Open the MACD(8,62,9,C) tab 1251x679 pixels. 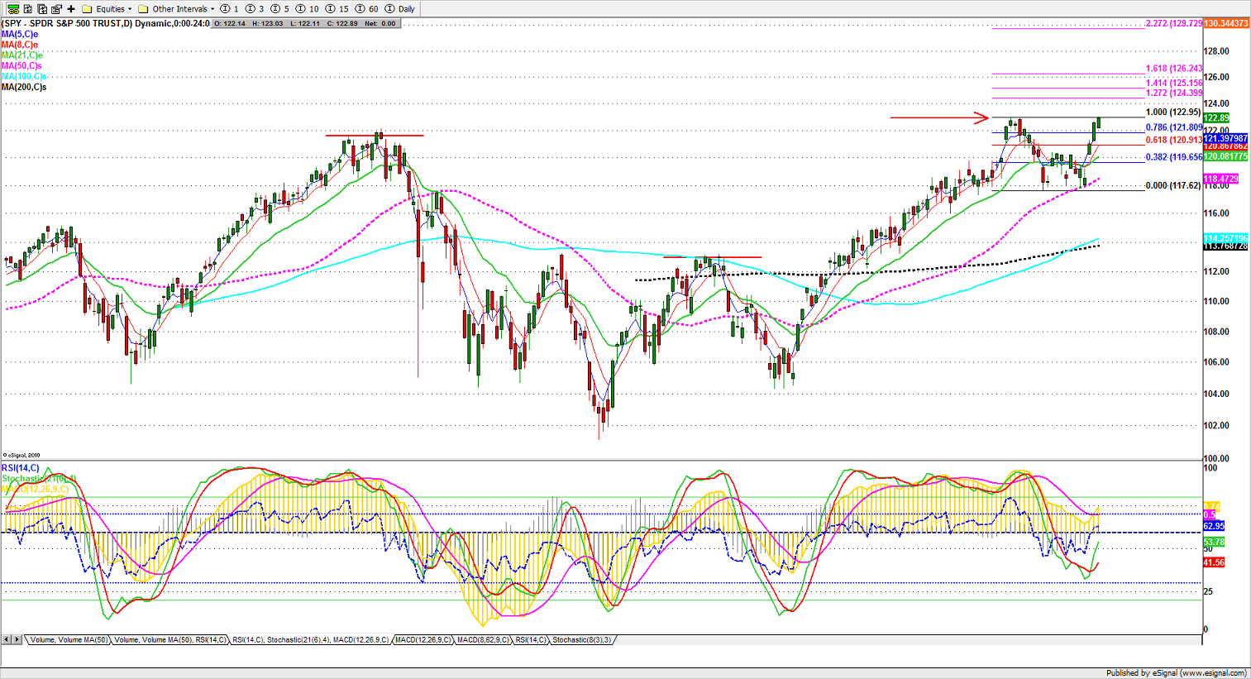(x=484, y=640)
